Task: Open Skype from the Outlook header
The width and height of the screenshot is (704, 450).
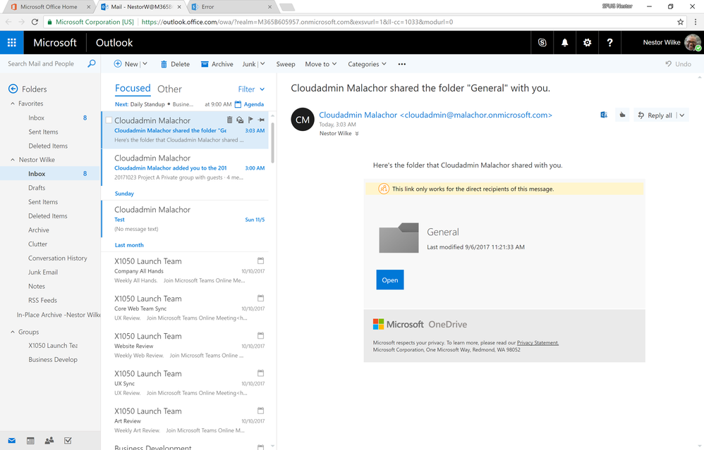Action: [x=542, y=42]
